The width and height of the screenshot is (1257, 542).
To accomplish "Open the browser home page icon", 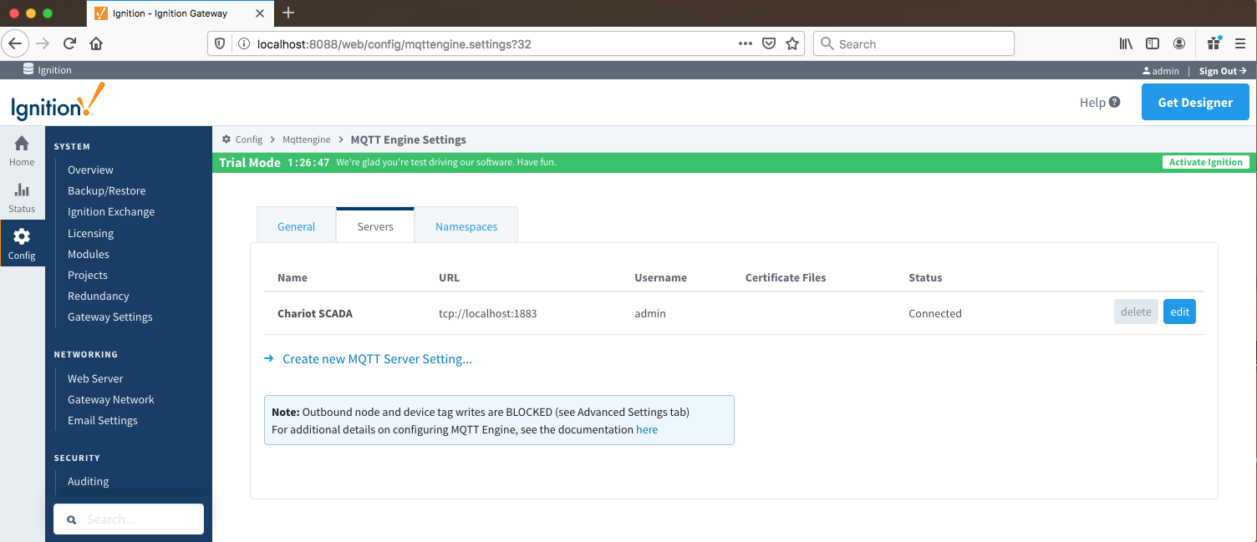I will 96,43.
